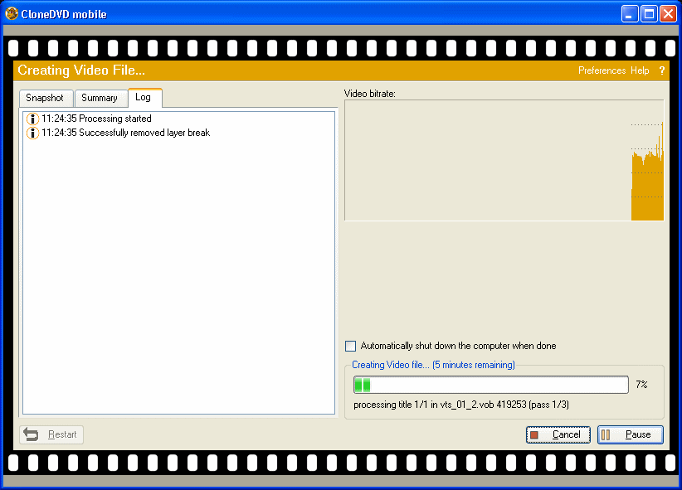Click the disabled Restart button
The height and width of the screenshot is (490, 682).
point(51,434)
